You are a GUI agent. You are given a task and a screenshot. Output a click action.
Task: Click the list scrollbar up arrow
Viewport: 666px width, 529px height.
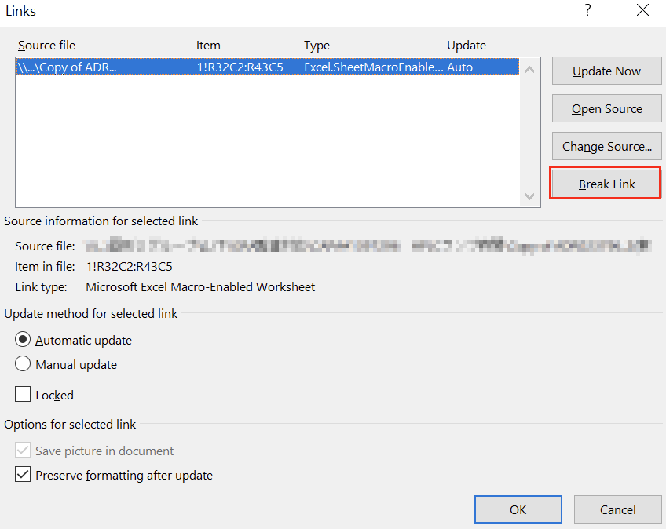[x=529, y=70]
